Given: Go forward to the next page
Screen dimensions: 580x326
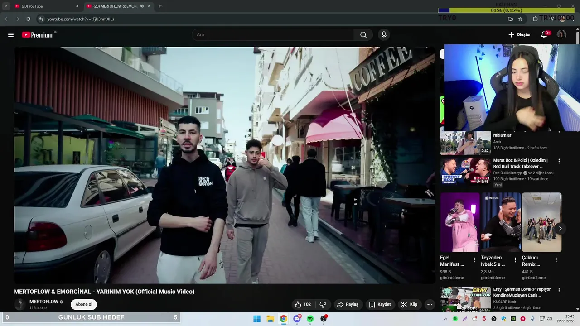Looking at the screenshot, I should (x=17, y=19).
